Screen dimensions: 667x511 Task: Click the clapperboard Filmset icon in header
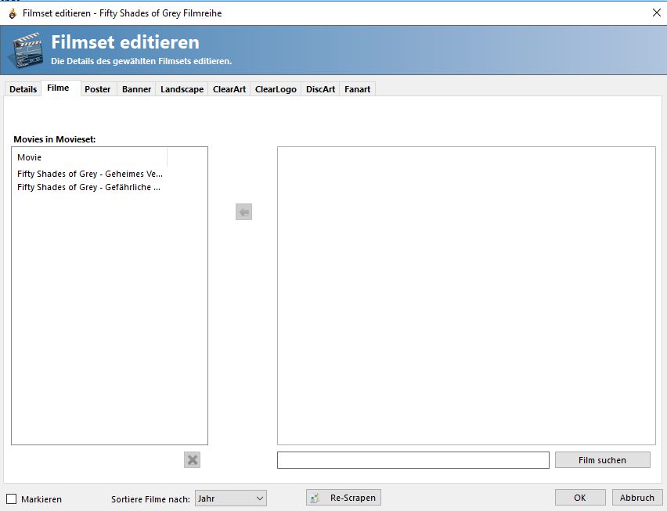[27, 50]
